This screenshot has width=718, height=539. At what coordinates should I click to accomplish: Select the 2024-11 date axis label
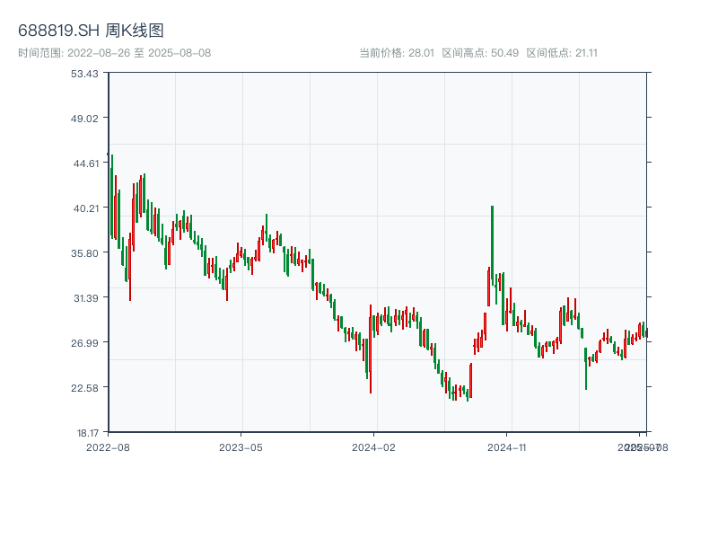[508, 446]
